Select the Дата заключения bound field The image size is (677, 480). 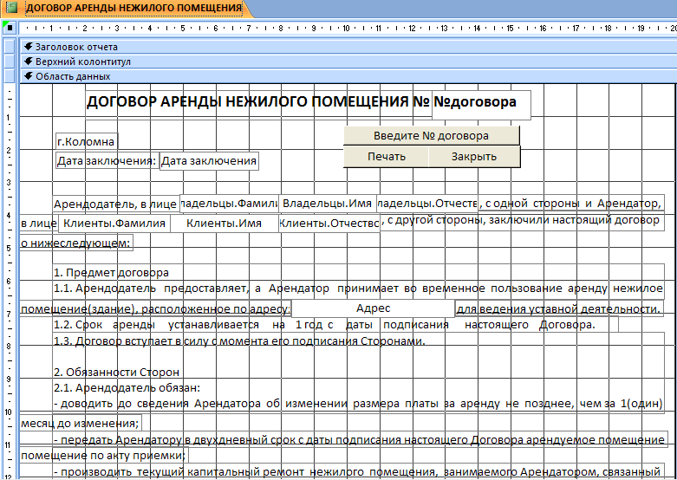click(209, 160)
